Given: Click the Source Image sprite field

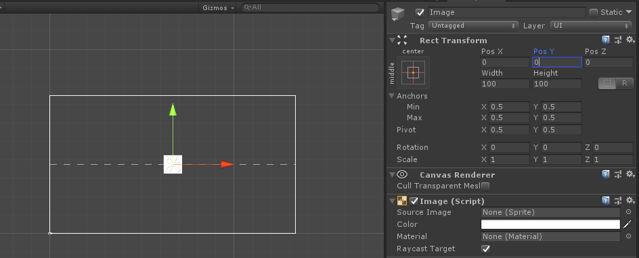Looking at the screenshot, I should (x=550, y=212).
